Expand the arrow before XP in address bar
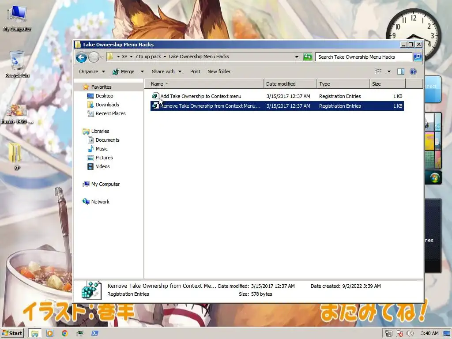The width and height of the screenshot is (452, 339). point(118,57)
